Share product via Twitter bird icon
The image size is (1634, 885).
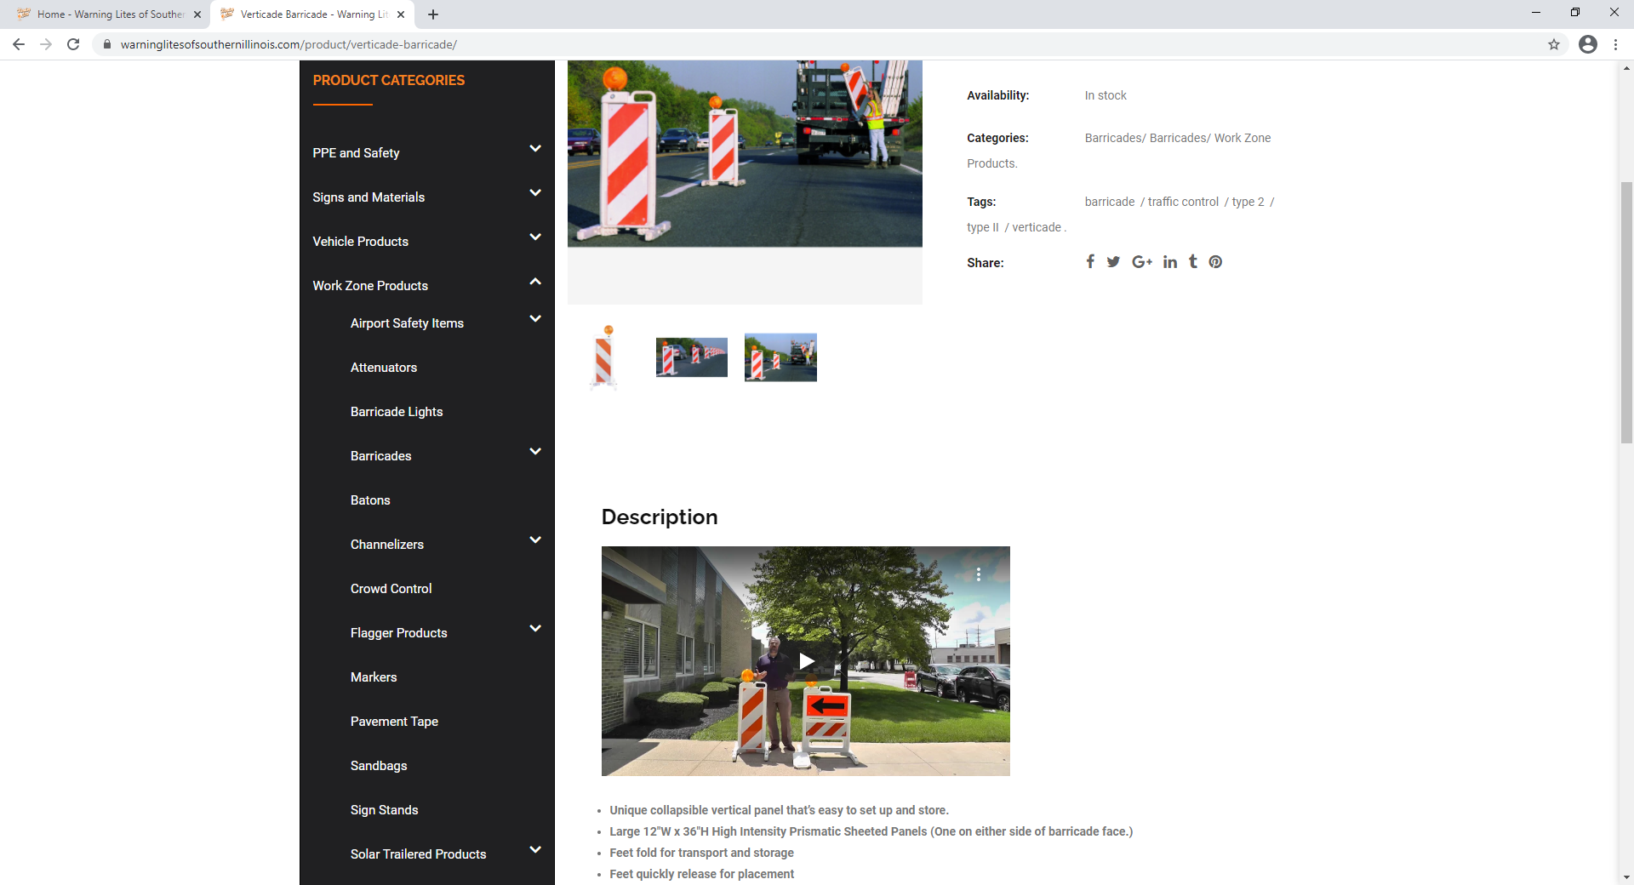pos(1113,262)
